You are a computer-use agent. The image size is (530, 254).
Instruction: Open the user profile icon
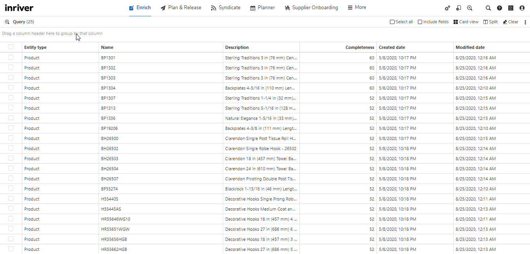(522, 8)
